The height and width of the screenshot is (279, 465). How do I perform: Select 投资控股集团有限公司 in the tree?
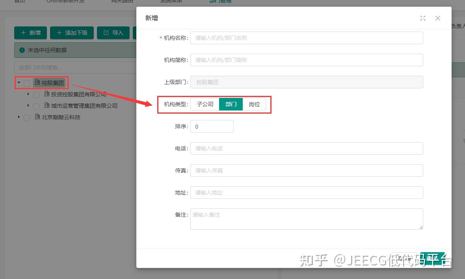[78, 94]
